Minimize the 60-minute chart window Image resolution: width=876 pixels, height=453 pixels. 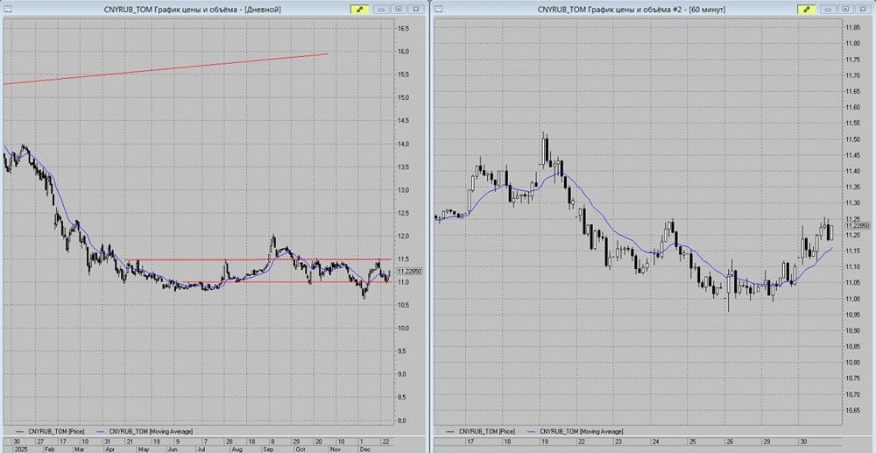[829, 9]
